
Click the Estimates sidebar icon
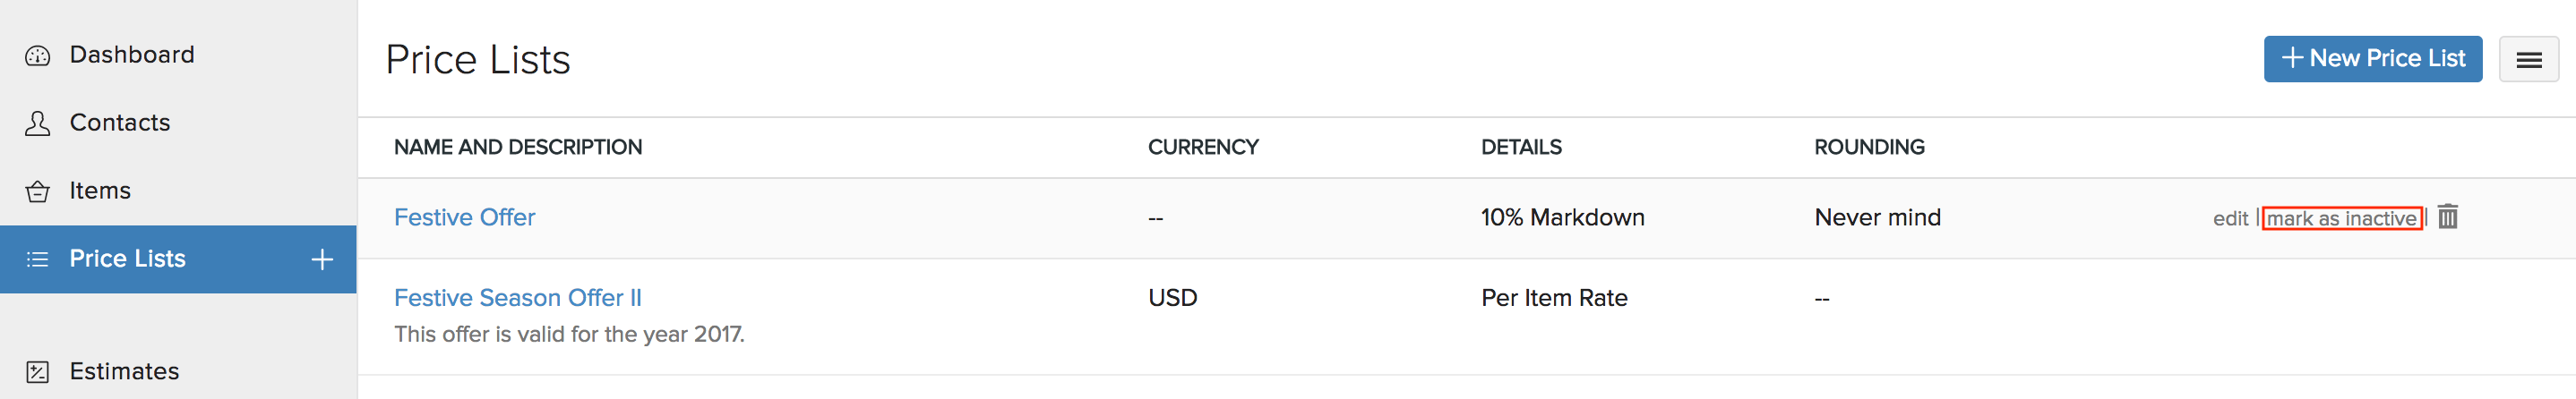37,372
